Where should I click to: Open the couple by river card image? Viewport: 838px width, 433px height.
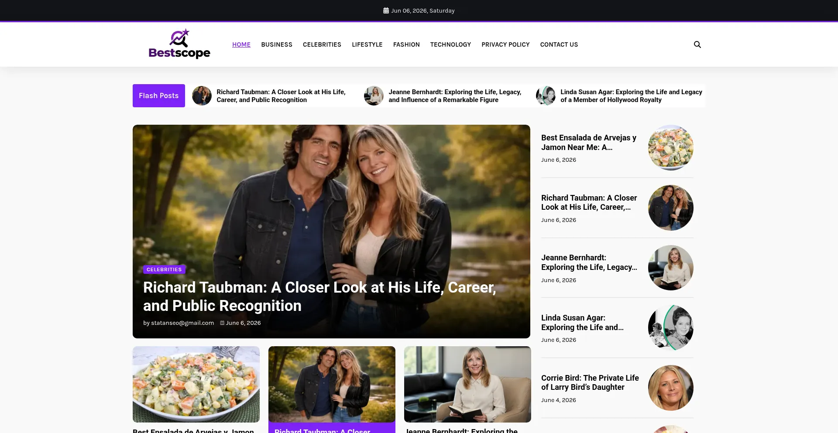point(332,384)
